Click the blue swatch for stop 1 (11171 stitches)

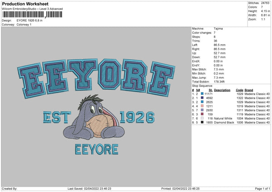(x=202, y=94)
